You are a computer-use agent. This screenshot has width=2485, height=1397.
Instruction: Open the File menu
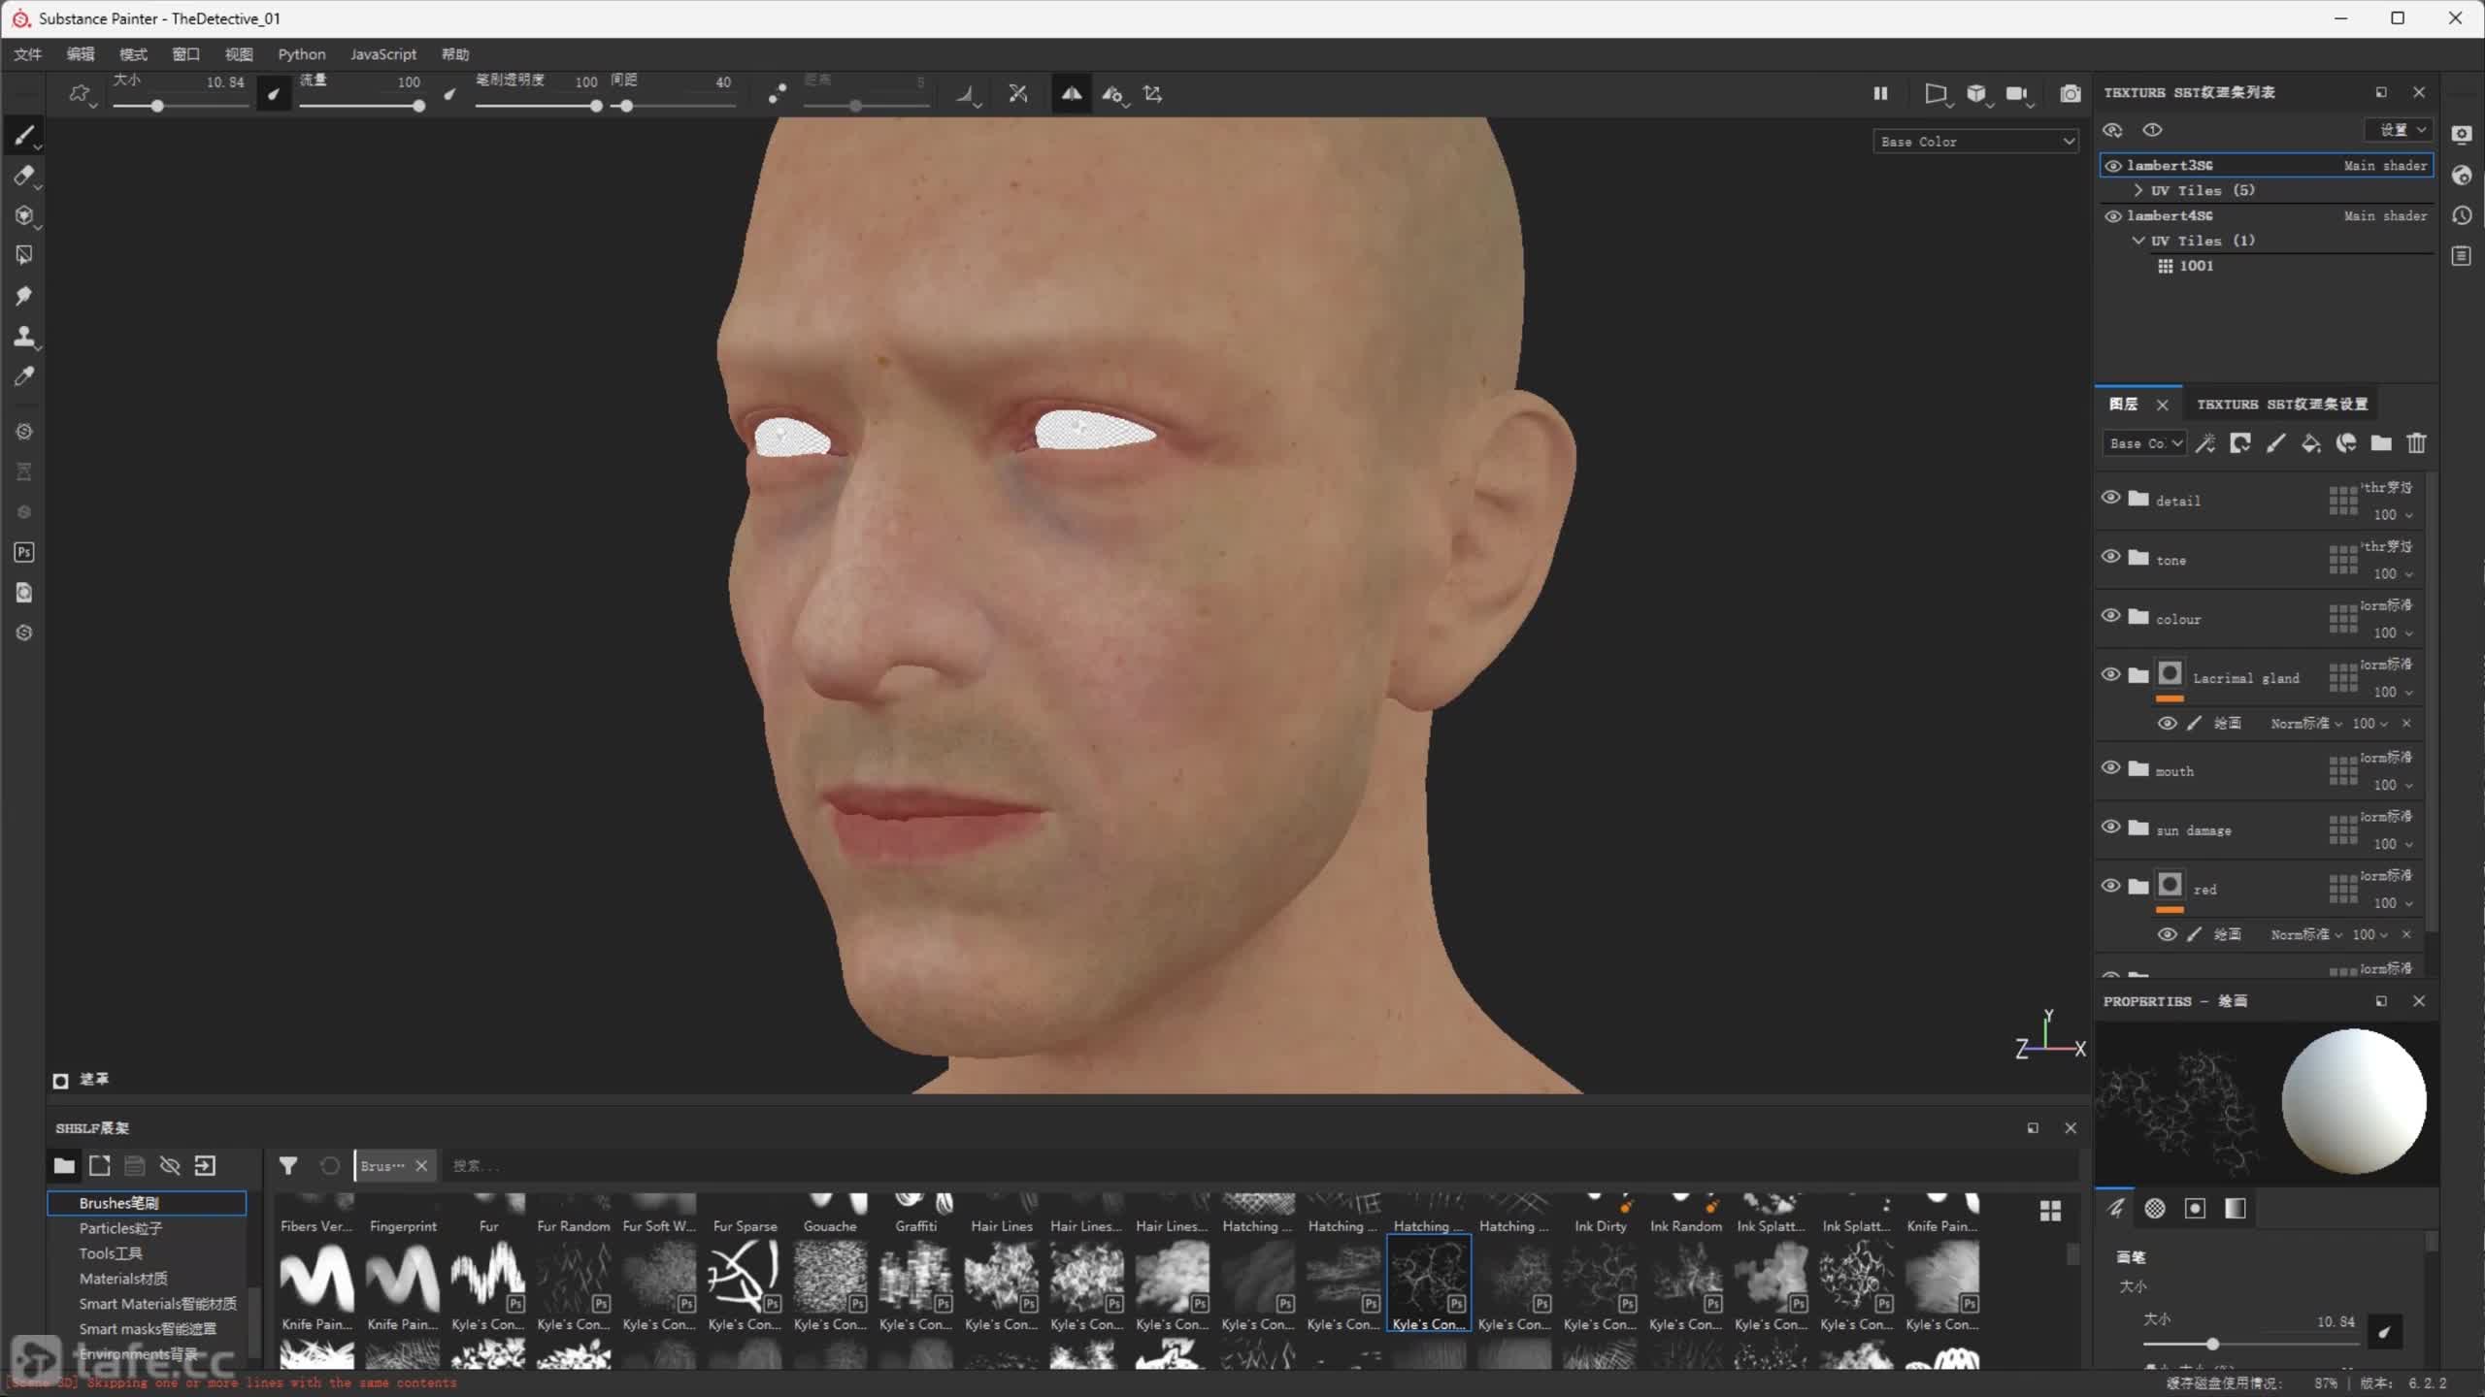(28, 54)
